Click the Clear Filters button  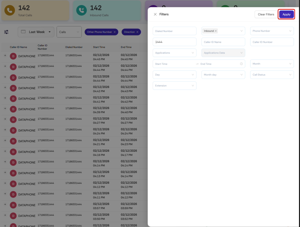266,14
